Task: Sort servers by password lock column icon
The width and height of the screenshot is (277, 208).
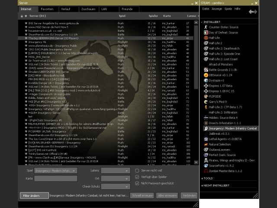Action: point(22,16)
